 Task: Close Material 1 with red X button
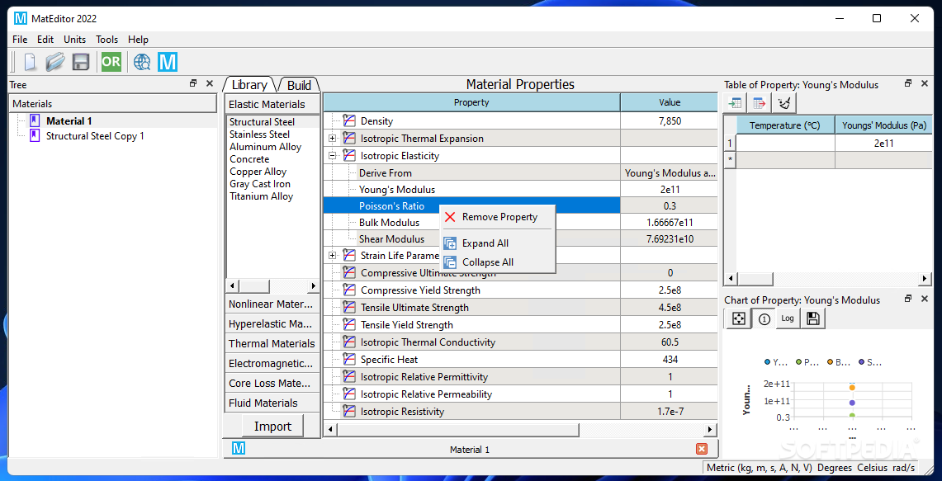tap(701, 449)
